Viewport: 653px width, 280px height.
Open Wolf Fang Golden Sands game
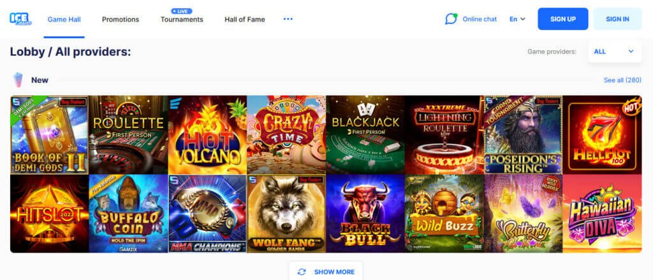(x=286, y=214)
